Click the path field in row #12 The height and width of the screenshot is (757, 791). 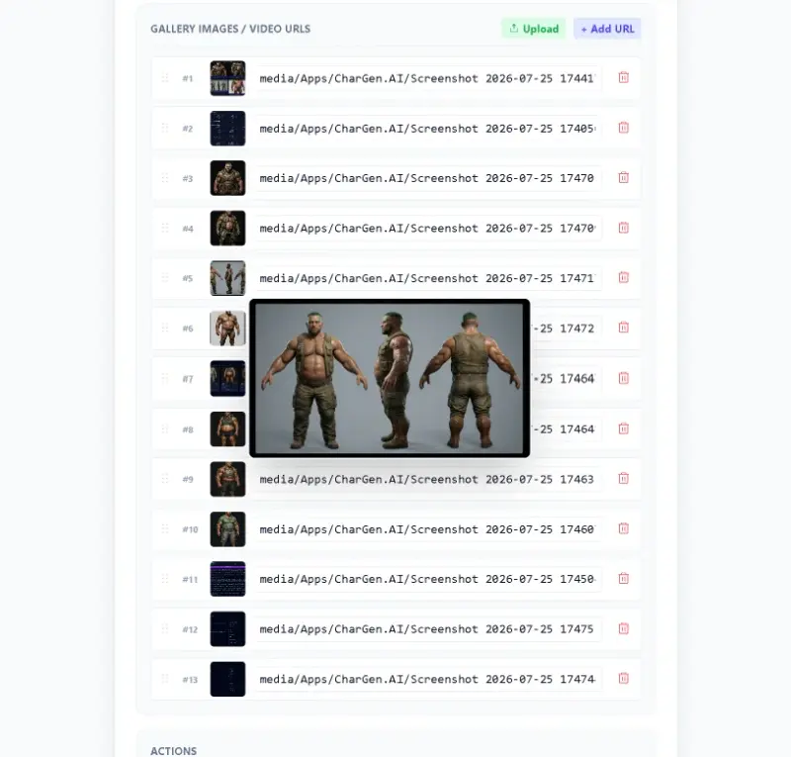(427, 628)
